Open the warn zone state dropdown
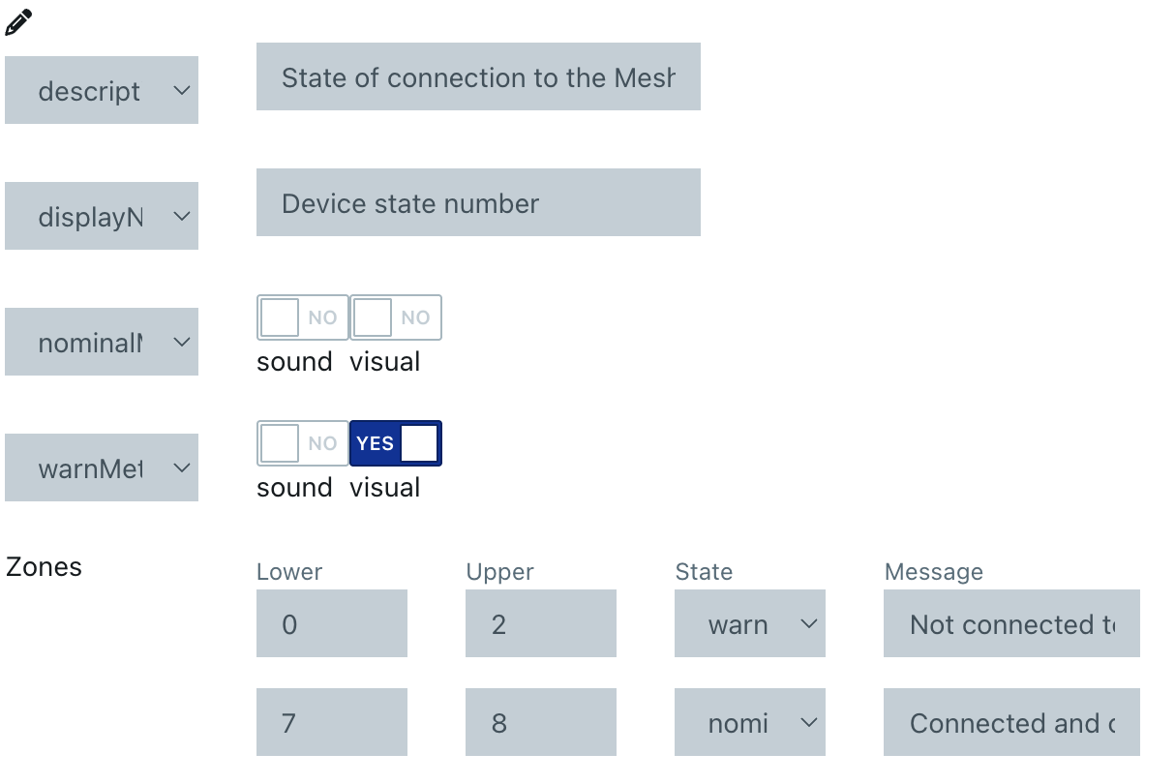Screen dimensions: 1175x784 [x=750, y=623]
